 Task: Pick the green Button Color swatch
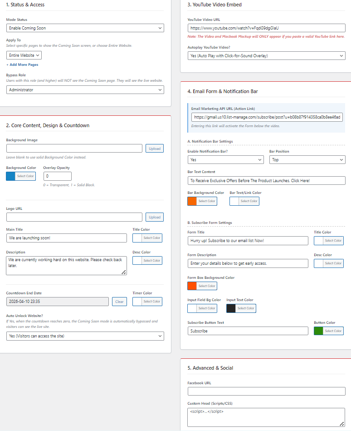[318, 331]
